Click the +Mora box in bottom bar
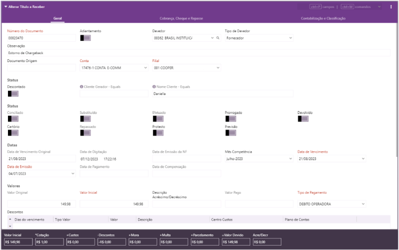 (143, 242)
